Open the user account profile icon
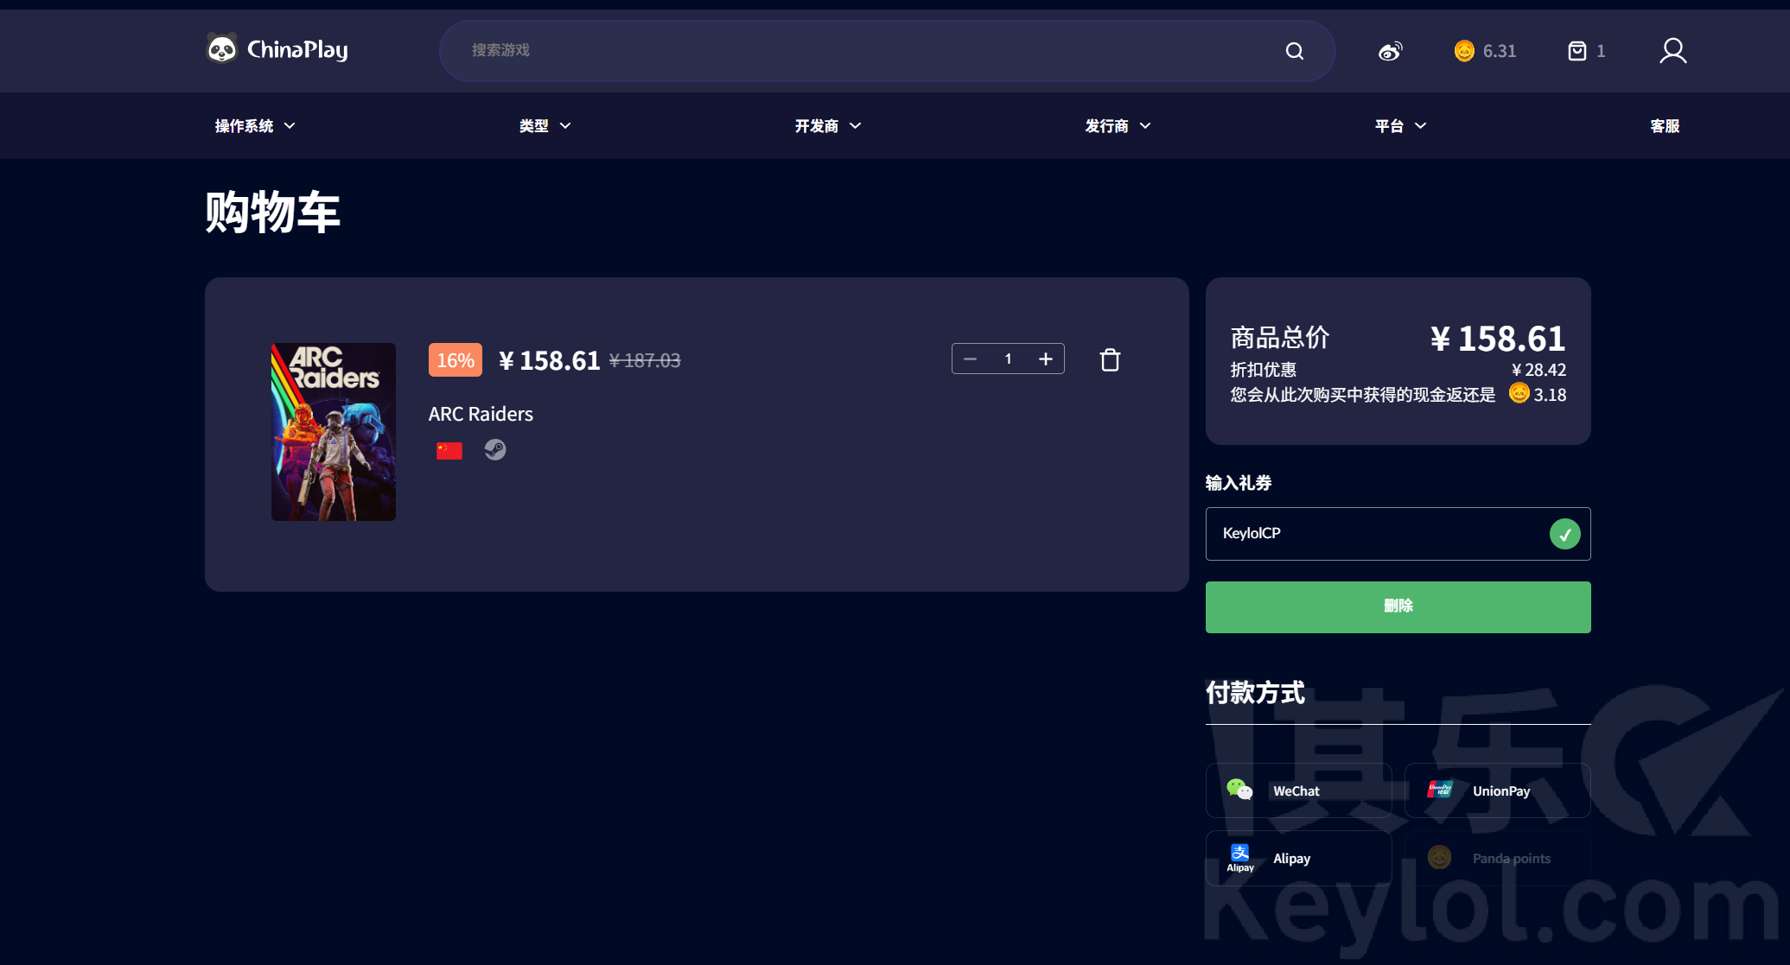The image size is (1790, 965). tap(1672, 51)
